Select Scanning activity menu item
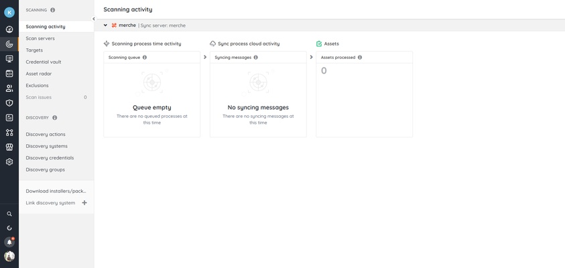This screenshot has height=268, width=565. pyautogui.click(x=56, y=27)
